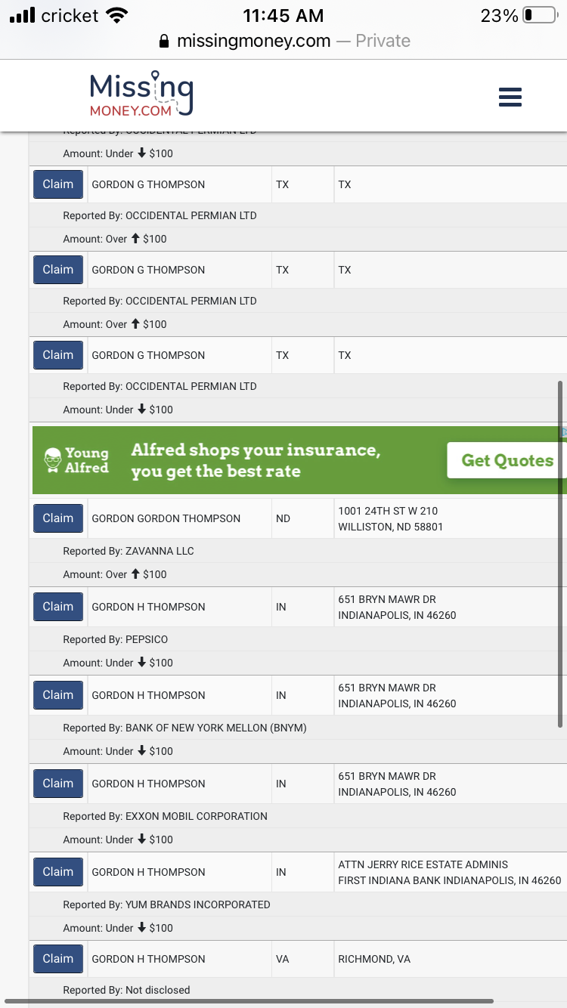Open the hamburger navigation menu
The image size is (567, 1008).
pos(510,97)
